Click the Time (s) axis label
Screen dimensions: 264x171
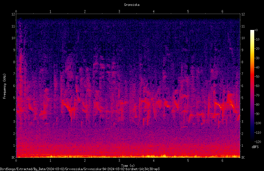coord(128,166)
